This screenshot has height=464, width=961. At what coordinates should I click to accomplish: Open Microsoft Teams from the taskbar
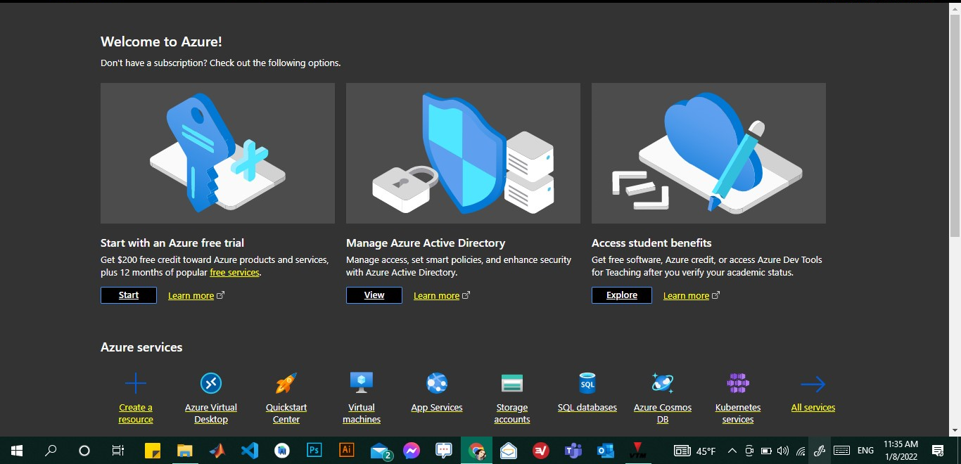(x=573, y=451)
